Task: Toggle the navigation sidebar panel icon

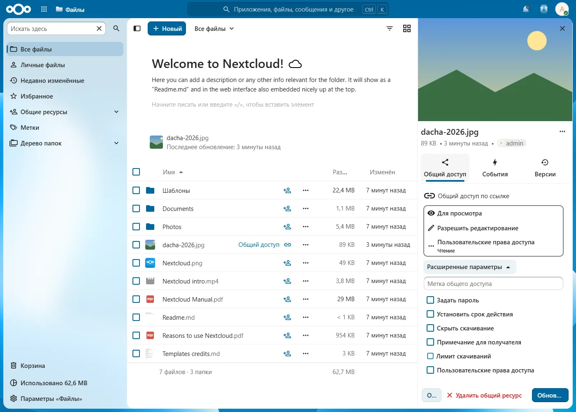Action: 137,28
